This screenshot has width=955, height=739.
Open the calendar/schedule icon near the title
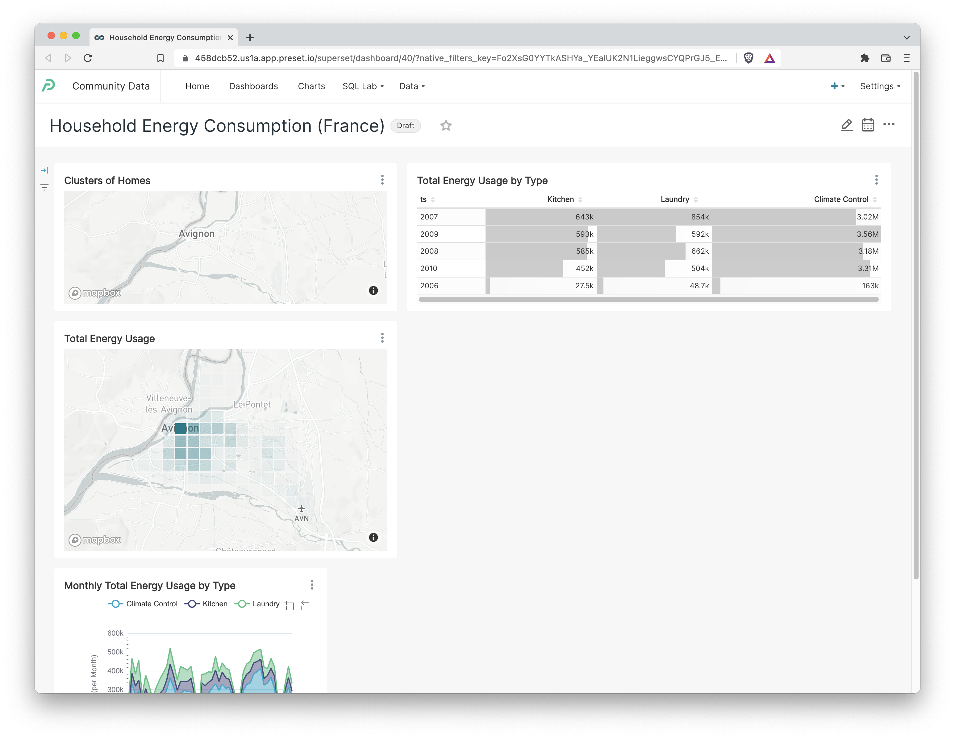[x=868, y=125]
